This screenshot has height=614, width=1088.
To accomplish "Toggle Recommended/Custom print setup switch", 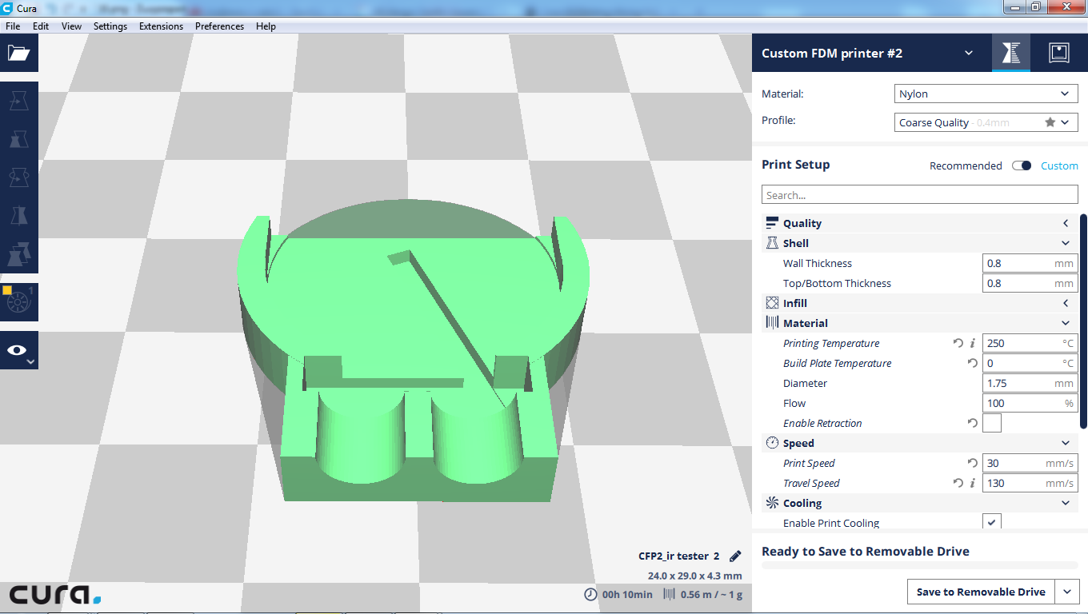I will (1022, 165).
